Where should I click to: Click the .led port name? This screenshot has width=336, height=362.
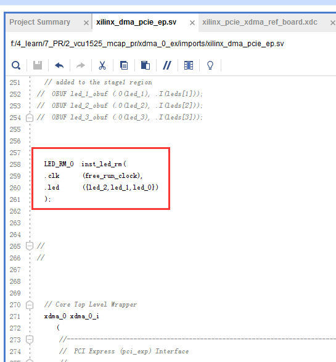52,187
